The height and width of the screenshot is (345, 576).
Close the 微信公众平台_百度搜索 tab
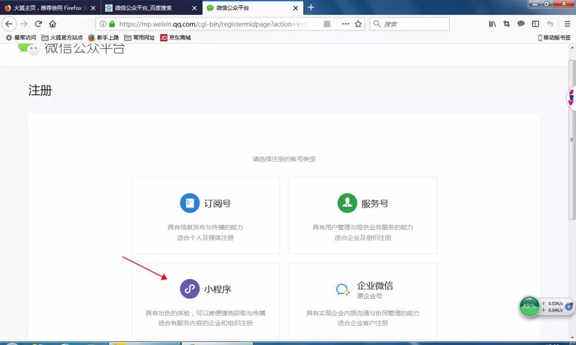click(x=194, y=8)
